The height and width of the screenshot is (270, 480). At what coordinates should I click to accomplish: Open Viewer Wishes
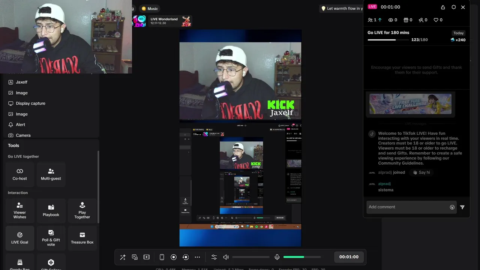pyautogui.click(x=20, y=211)
